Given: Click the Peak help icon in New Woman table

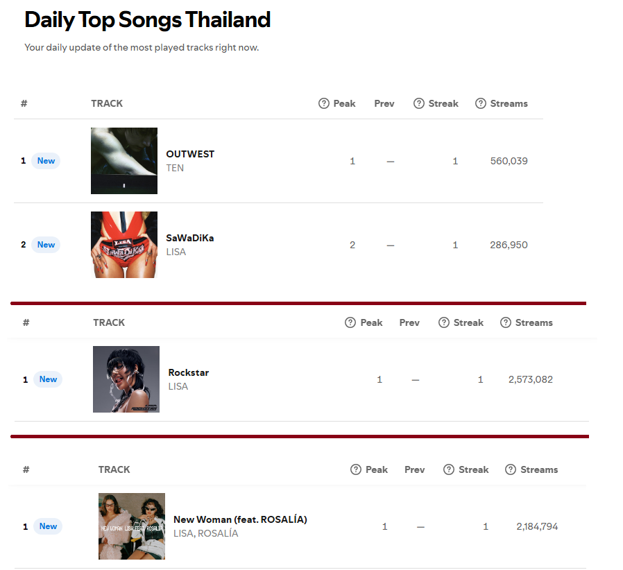Looking at the screenshot, I should (x=356, y=469).
